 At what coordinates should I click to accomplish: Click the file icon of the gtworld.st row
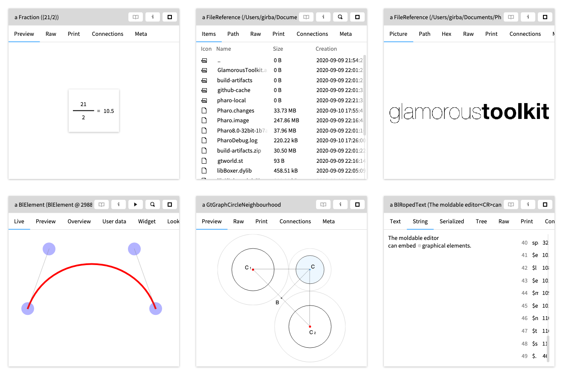coord(204,161)
